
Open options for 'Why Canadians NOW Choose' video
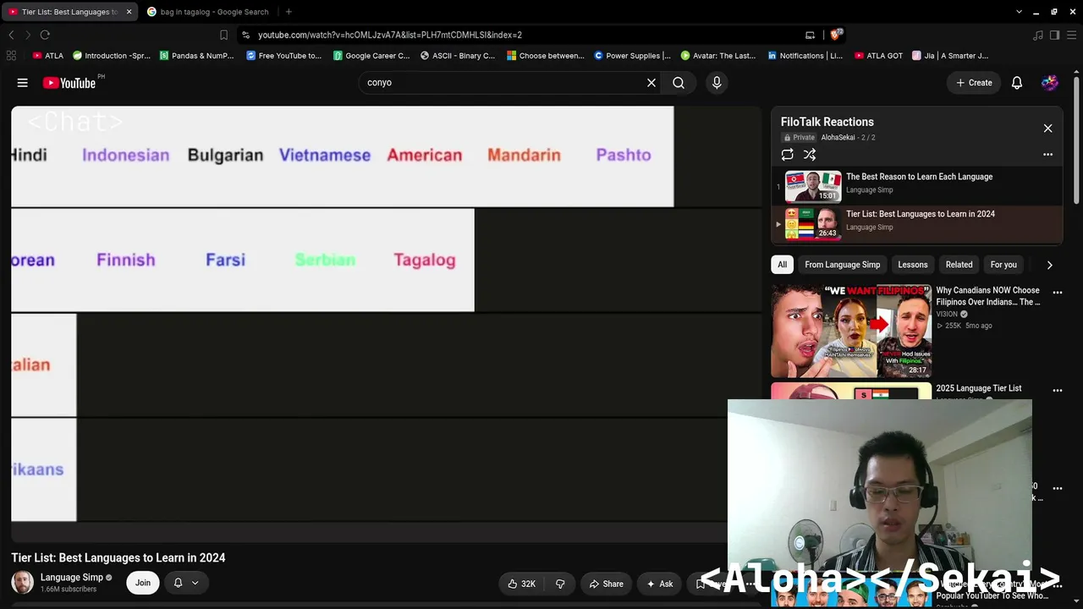(x=1057, y=293)
